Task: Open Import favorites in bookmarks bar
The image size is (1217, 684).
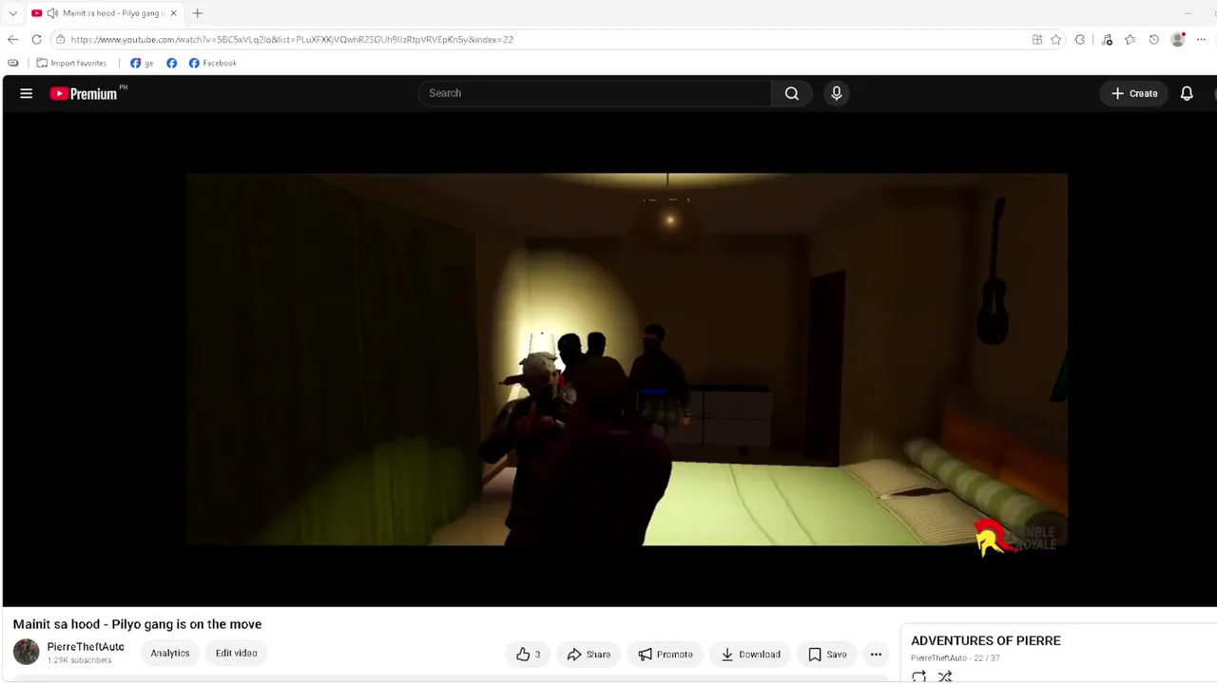Action: click(71, 63)
